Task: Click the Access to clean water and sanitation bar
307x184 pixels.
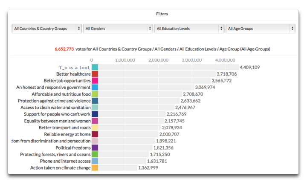Action: coord(136,108)
